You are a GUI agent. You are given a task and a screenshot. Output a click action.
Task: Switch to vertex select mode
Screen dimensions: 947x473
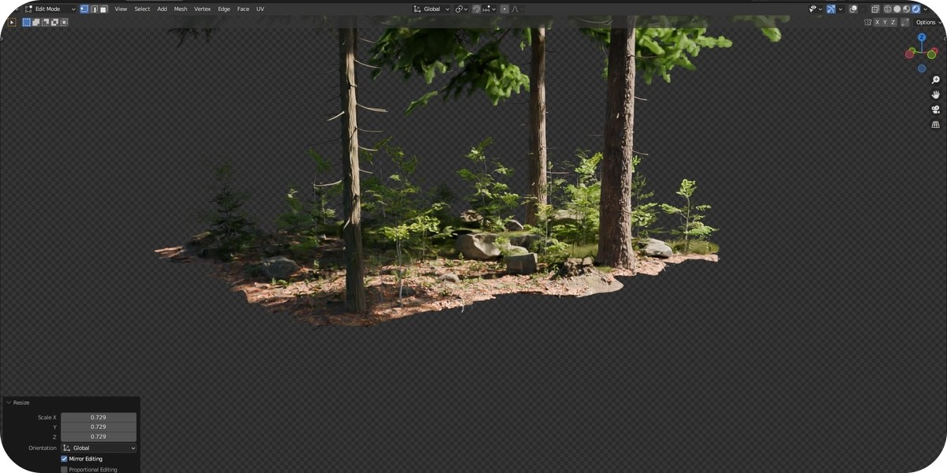click(84, 9)
